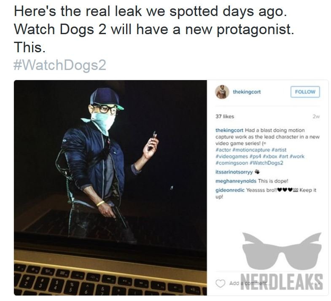Click thekingcort username next to avatar

[247, 92]
